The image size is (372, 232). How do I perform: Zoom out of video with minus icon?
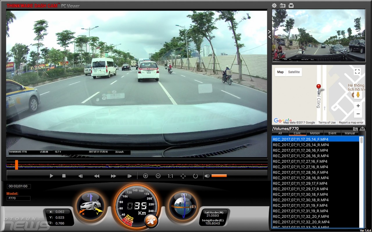[158, 176]
